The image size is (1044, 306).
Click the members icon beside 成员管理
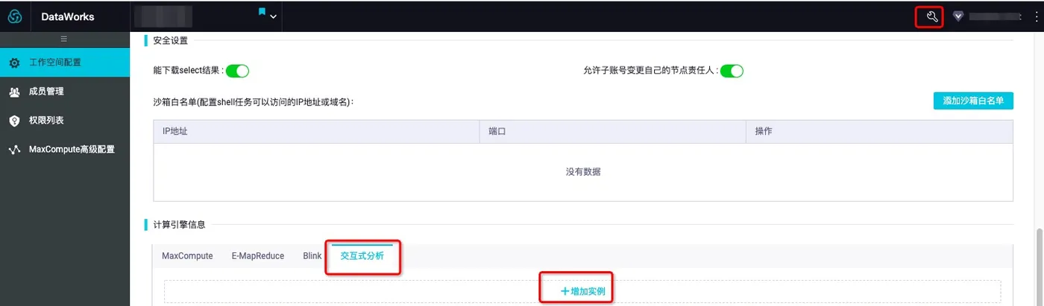pos(14,92)
